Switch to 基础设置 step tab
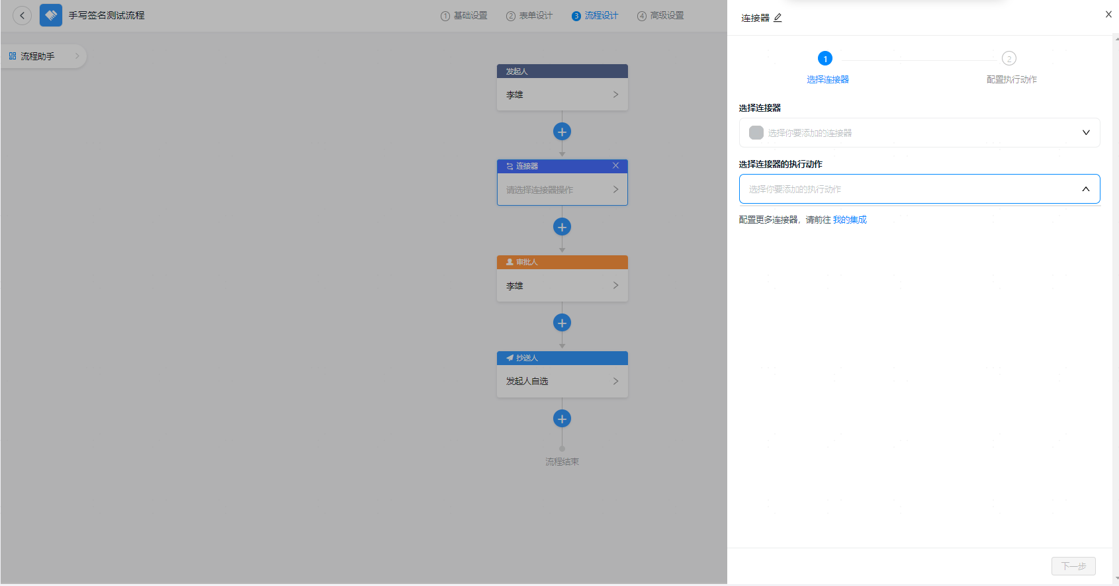This screenshot has height=586, width=1119. [x=464, y=16]
